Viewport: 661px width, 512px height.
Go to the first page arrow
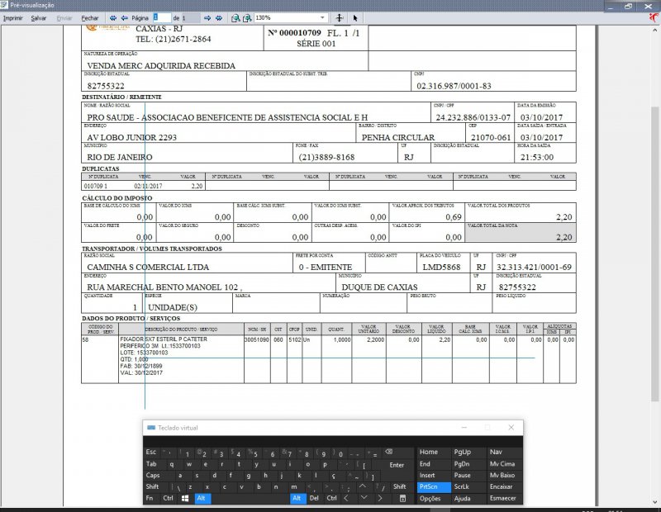113,17
